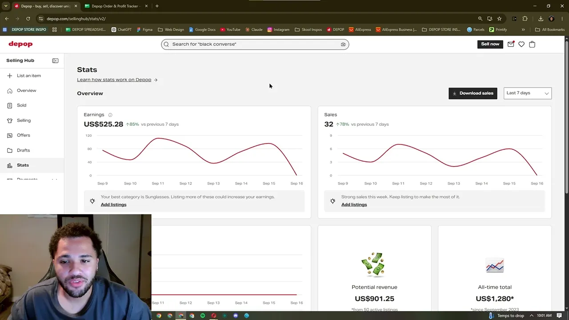
Task: Click Add listings under Earnings chart
Action: pyautogui.click(x=113, y=204)
